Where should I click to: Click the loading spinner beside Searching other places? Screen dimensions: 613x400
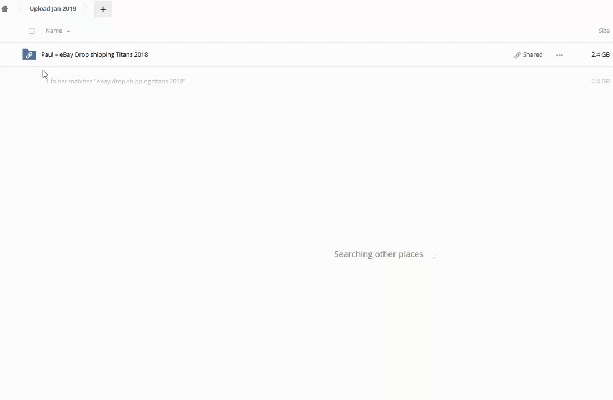point(433,255)
